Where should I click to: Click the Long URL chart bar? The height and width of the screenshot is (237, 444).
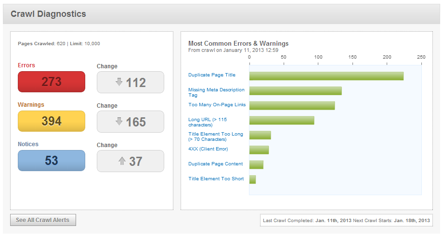(x=282, y=120)
